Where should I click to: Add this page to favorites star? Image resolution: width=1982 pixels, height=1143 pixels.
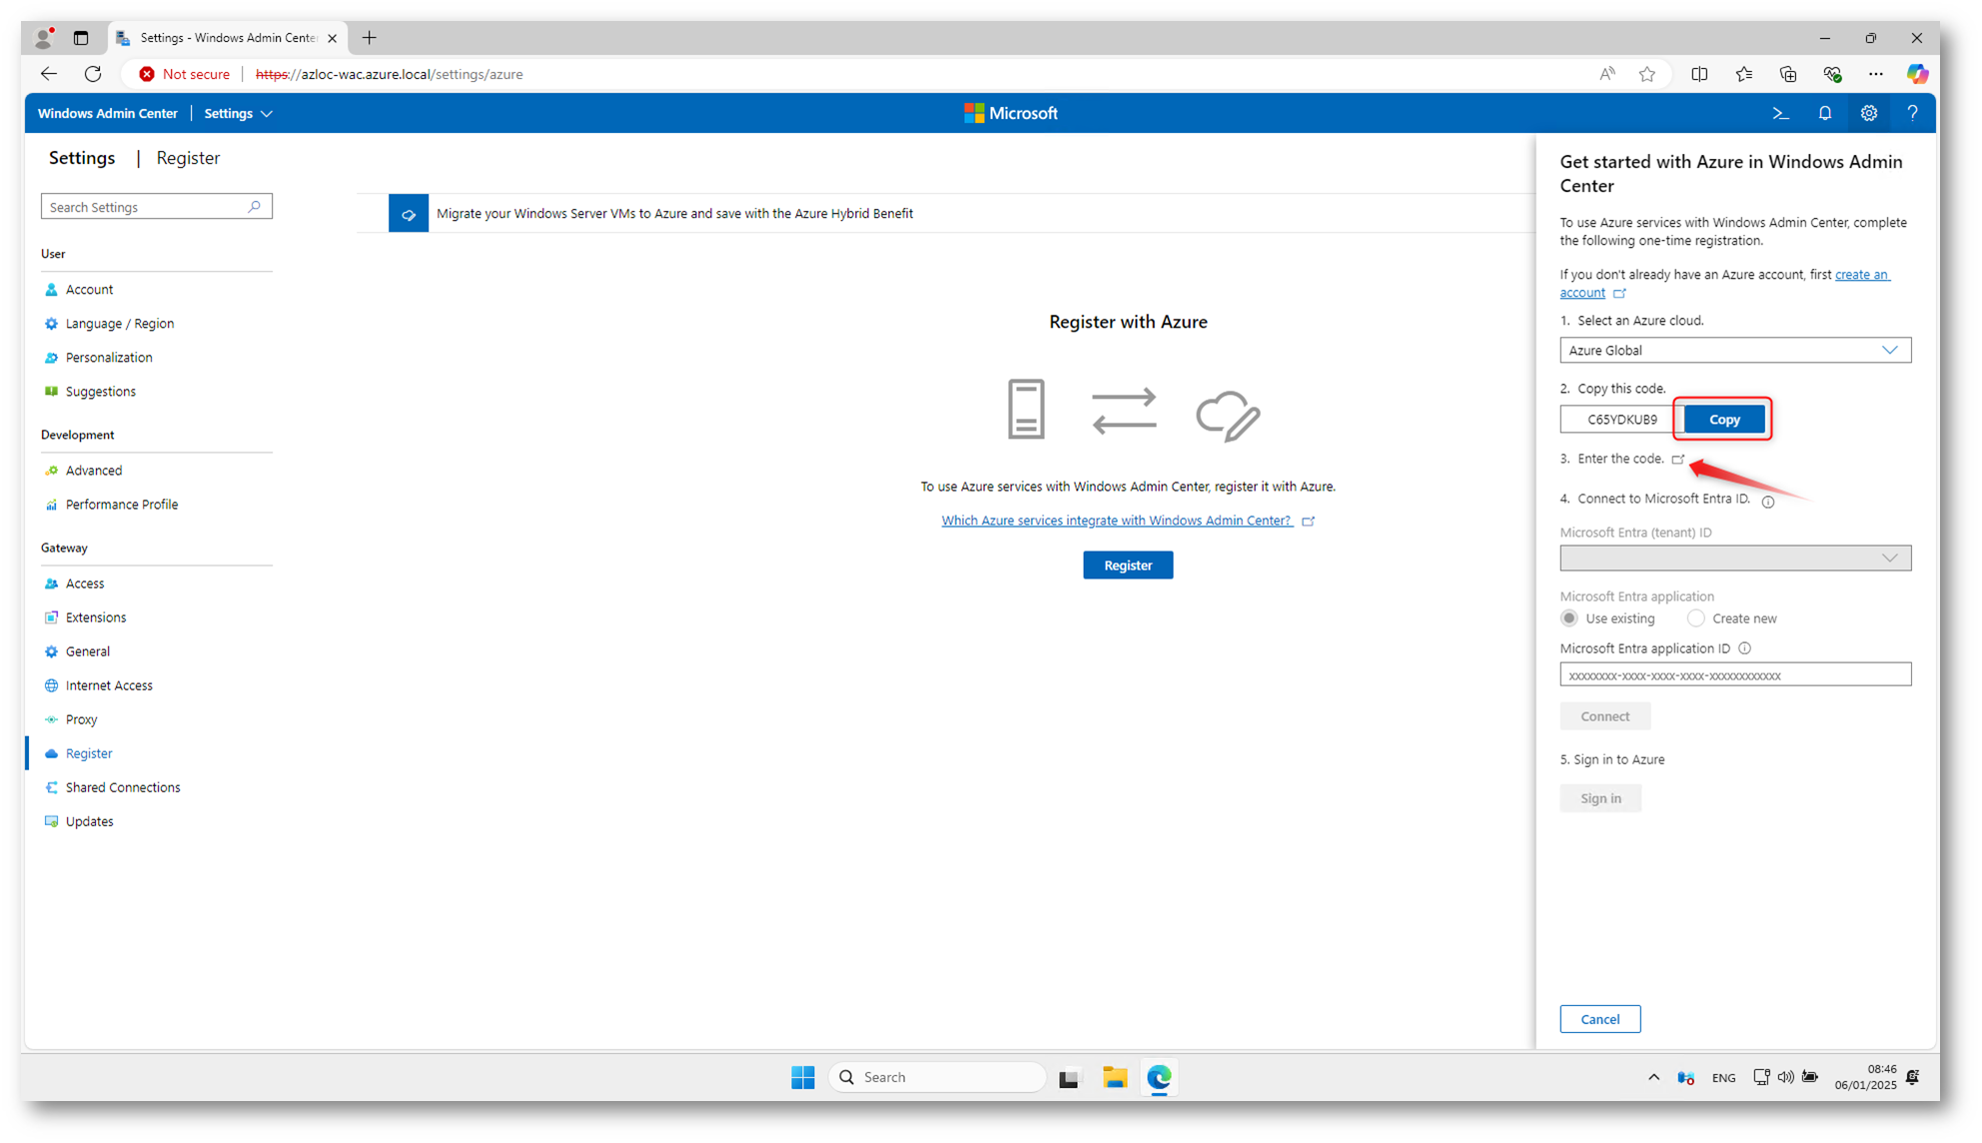1647,74
